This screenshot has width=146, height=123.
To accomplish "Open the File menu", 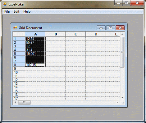I will (7, 11).
